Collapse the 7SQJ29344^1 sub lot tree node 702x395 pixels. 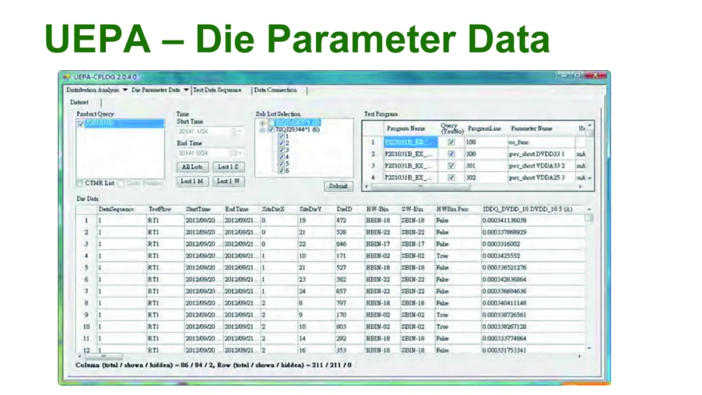[x=262, y=130]
